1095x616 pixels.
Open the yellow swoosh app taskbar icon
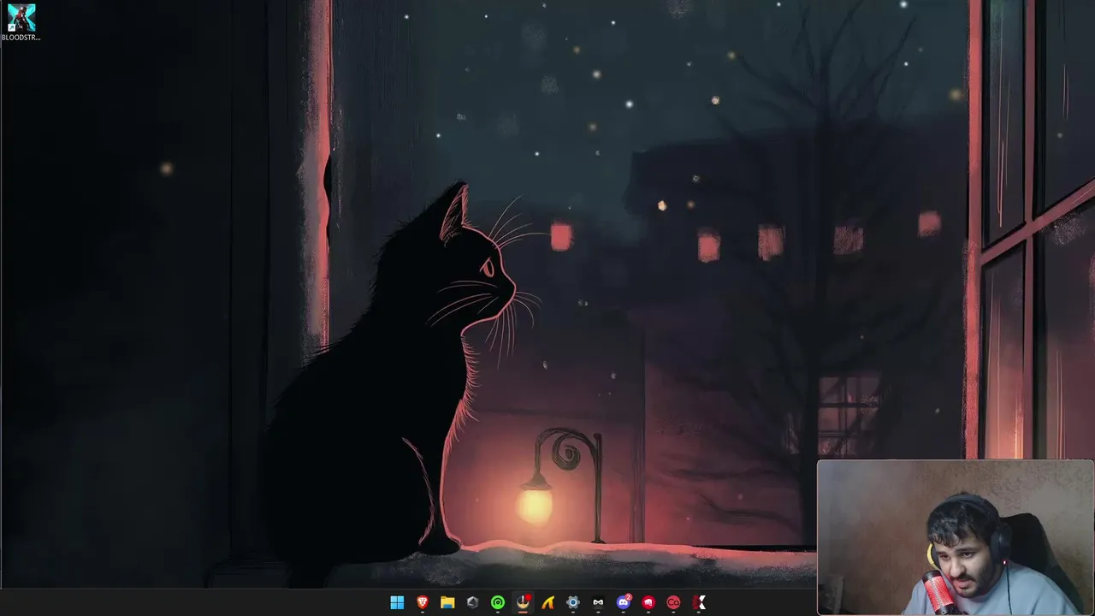point(547,602)
